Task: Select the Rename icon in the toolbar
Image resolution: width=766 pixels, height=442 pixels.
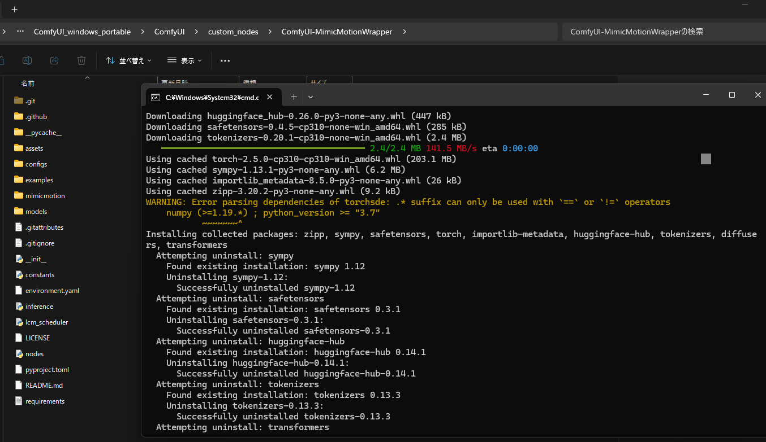Action: (28, 60)
